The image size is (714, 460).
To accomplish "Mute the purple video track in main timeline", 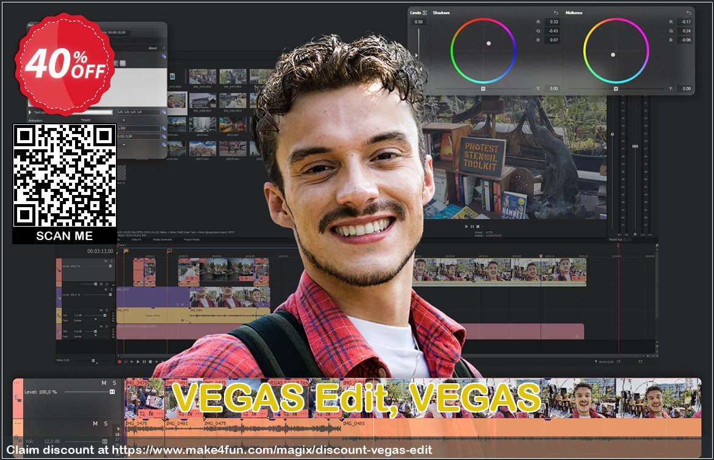I will click(x=106, y=289).
